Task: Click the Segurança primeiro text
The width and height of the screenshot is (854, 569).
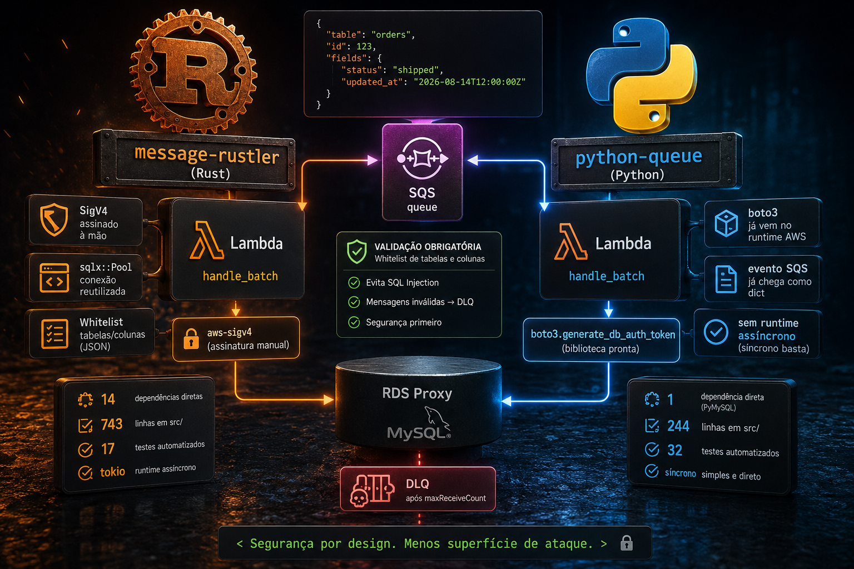Action: [x=404, y=322]
